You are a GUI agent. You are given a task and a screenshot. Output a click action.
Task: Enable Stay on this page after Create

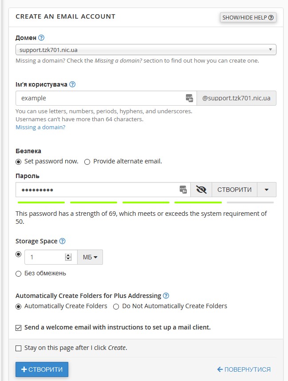(x=19, y=349)
